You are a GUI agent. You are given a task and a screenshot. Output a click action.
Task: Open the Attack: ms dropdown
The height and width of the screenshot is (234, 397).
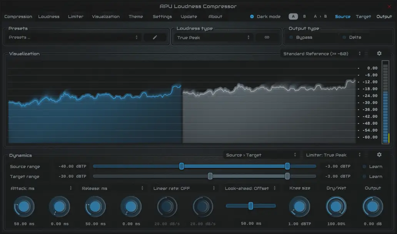(x=41, y=188)
